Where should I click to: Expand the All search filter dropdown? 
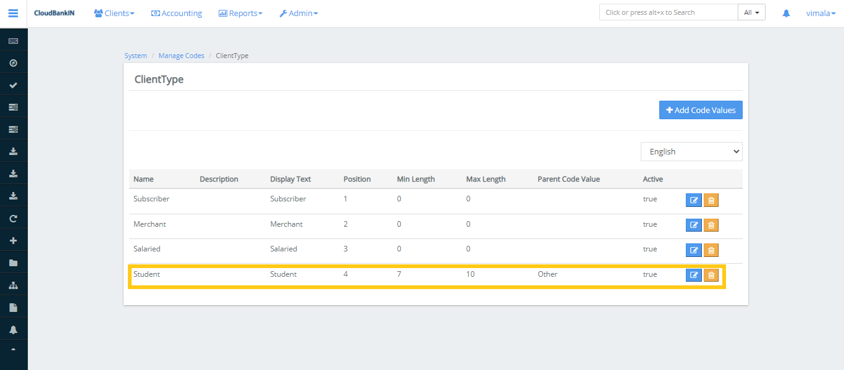pos(751,11)
